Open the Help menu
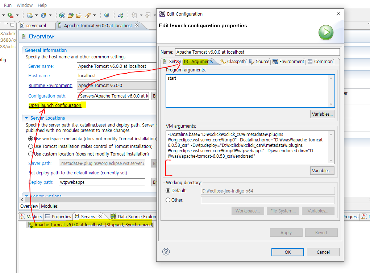This screenshot has height=273, width=370. click(x=42, y=5)
